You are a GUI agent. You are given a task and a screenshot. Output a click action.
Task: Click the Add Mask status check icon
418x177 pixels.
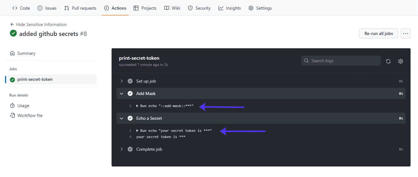click(130, 93)
